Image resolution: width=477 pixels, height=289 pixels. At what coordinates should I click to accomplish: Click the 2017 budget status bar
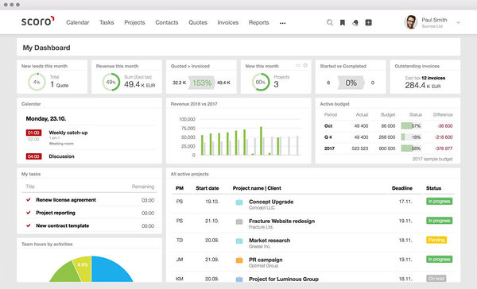coord(411,148)
